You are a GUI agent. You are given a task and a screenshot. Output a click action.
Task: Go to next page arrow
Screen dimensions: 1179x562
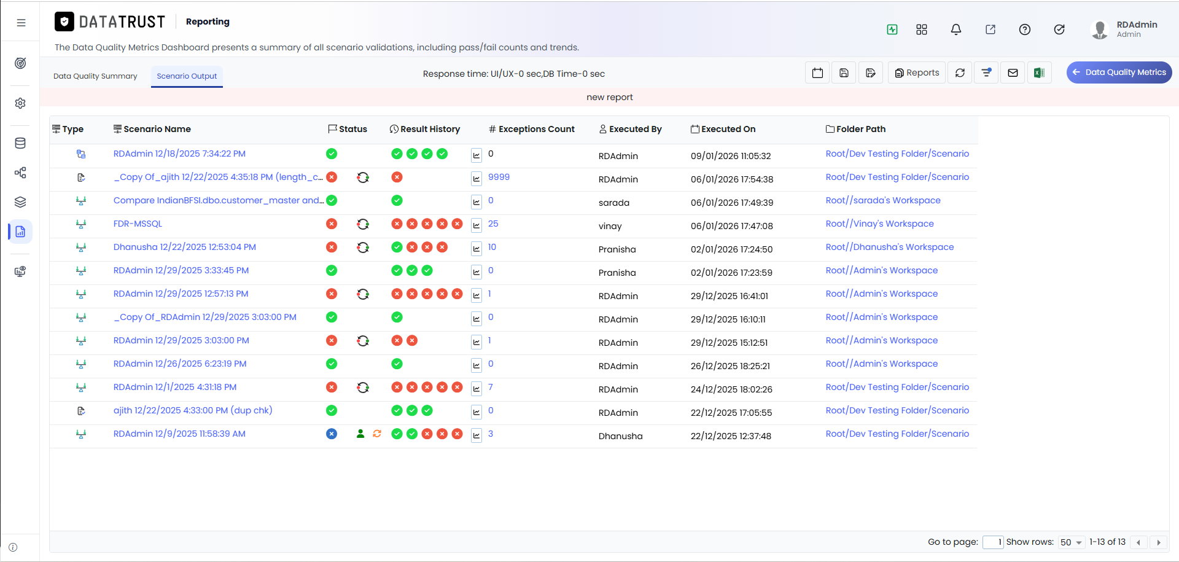1159,542
